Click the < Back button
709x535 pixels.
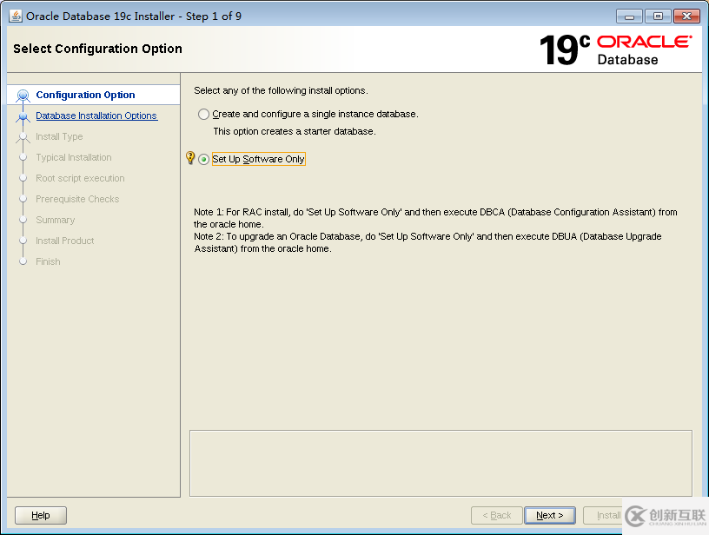(x=496, y=515)
